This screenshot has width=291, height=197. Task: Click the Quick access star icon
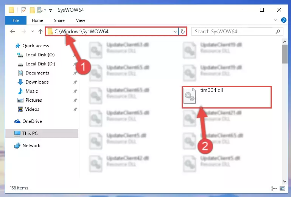tap(18, 46)
